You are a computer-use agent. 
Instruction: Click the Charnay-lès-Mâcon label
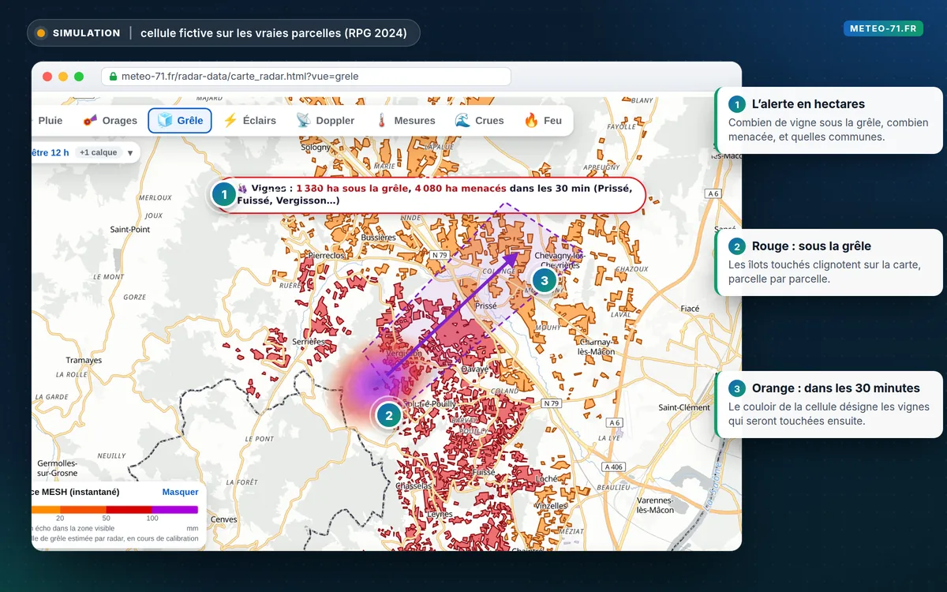coord(595,347)
